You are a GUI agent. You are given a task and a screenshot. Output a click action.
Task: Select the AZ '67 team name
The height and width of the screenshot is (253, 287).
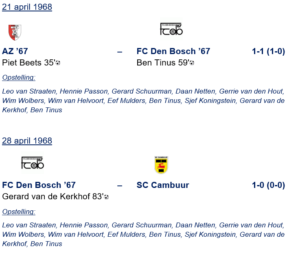(15, 51)
